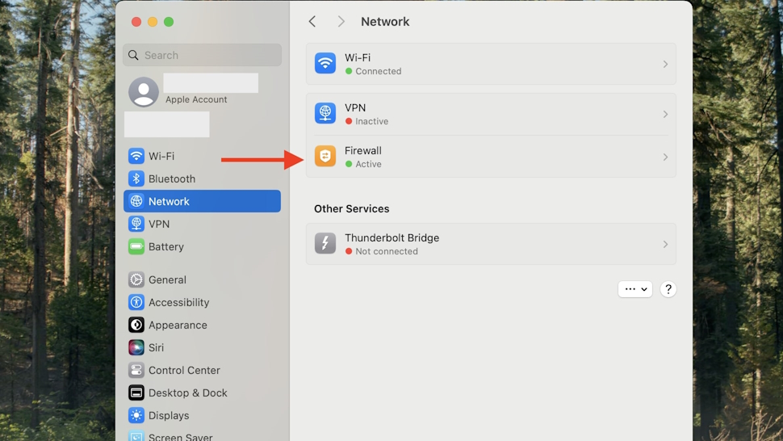Go forward with the right arrow
Image resolution: width=783 pixels, height=441 pixels.
[x=341, y=22]
